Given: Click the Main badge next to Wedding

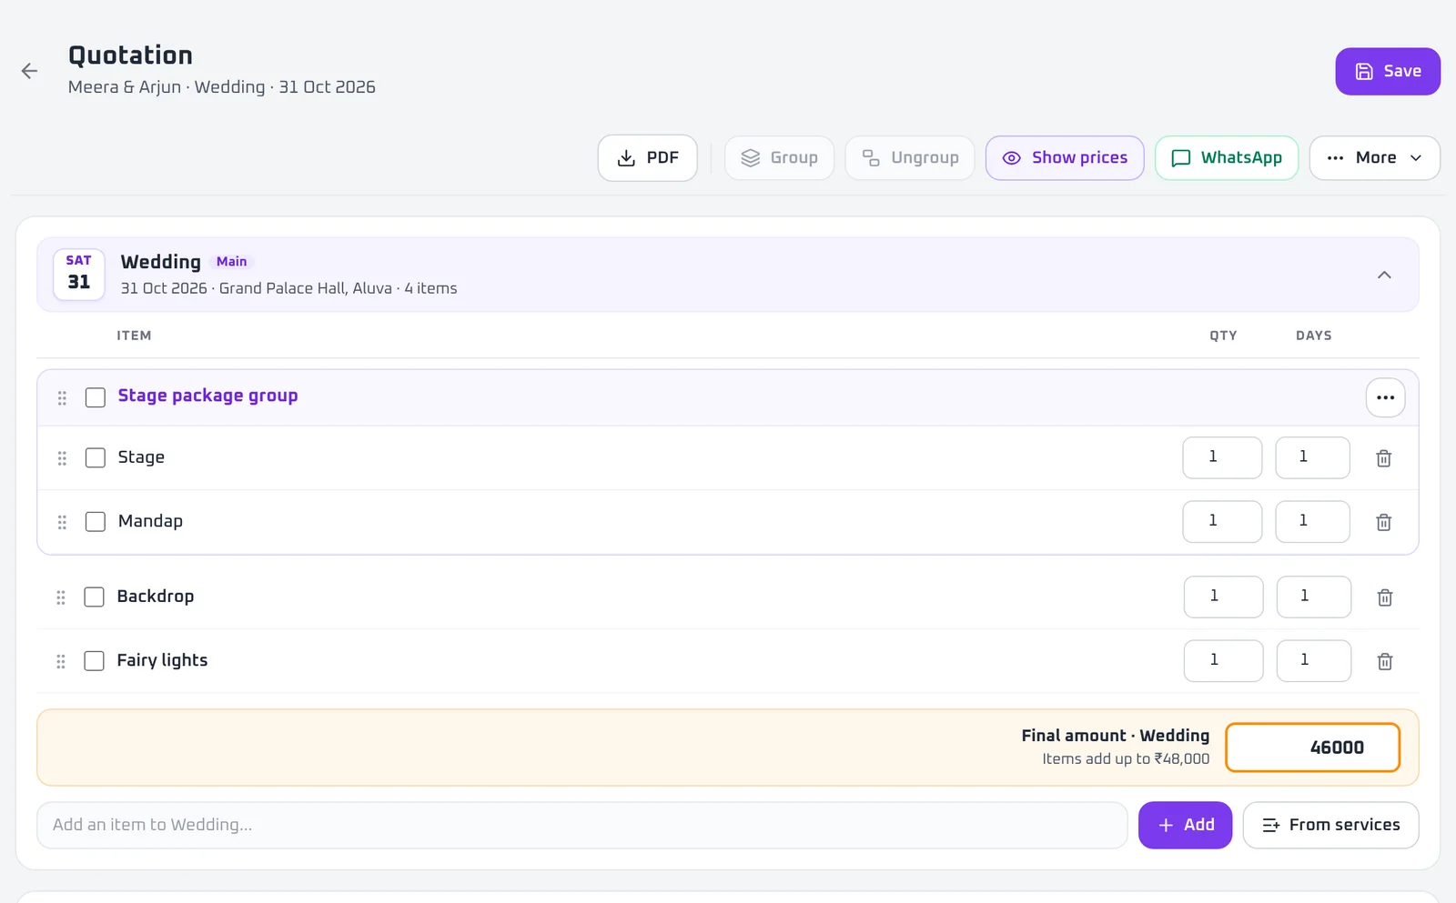Looking at the screenshot, I should 231,262.
